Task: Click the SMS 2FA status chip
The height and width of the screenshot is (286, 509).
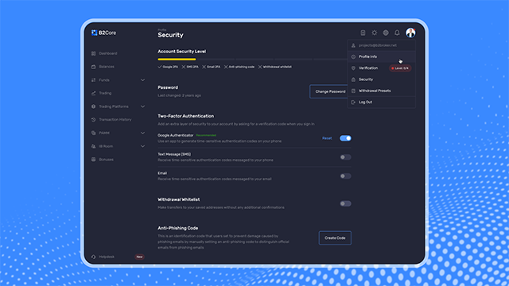Action: pos(190,67)
